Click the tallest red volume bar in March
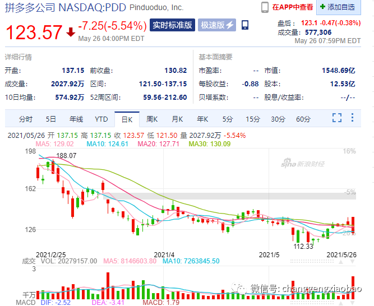The height and width of the screenshot is (306, 374). tap(108, 286)
